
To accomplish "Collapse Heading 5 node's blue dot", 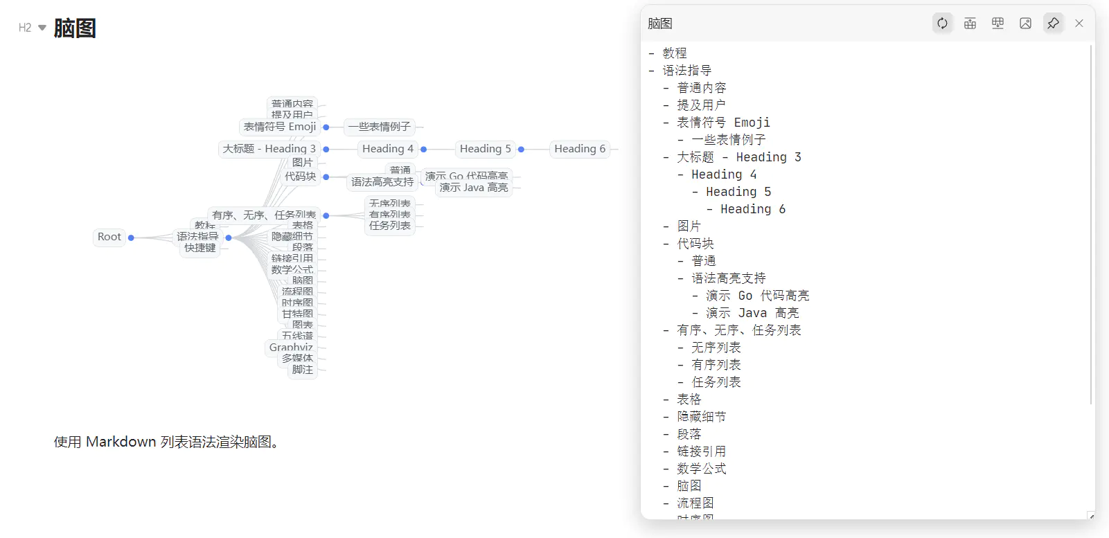I will click(x=522, y=150).
